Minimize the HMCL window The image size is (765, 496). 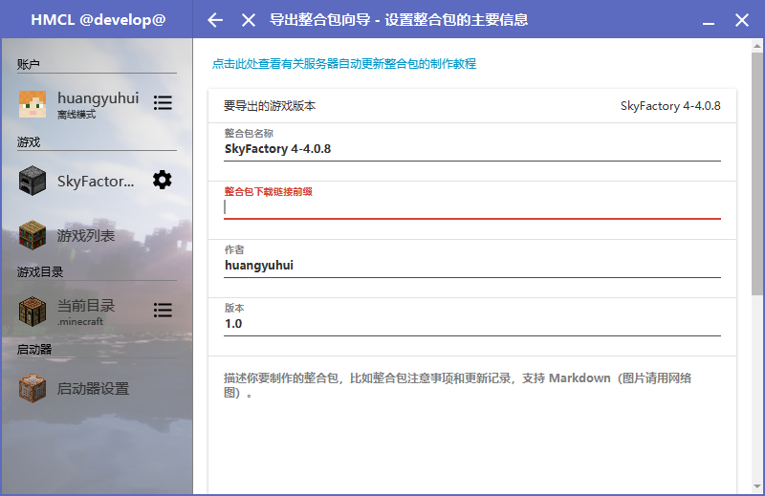click(709, 20)
